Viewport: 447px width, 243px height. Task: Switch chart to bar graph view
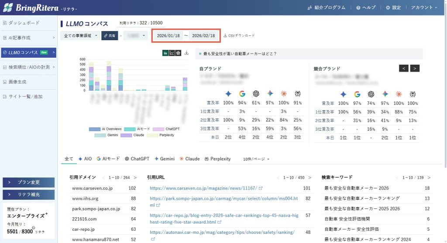pyautogui.click(x=165, y=53)
